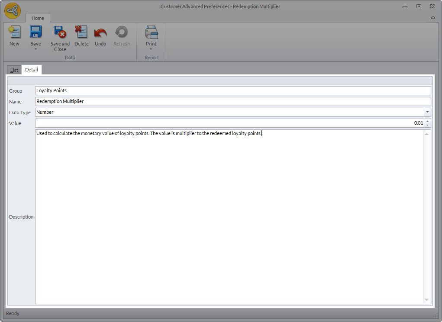Click the Save floppy disk icon
442x322 pixels.
click(x=35, y=32)
